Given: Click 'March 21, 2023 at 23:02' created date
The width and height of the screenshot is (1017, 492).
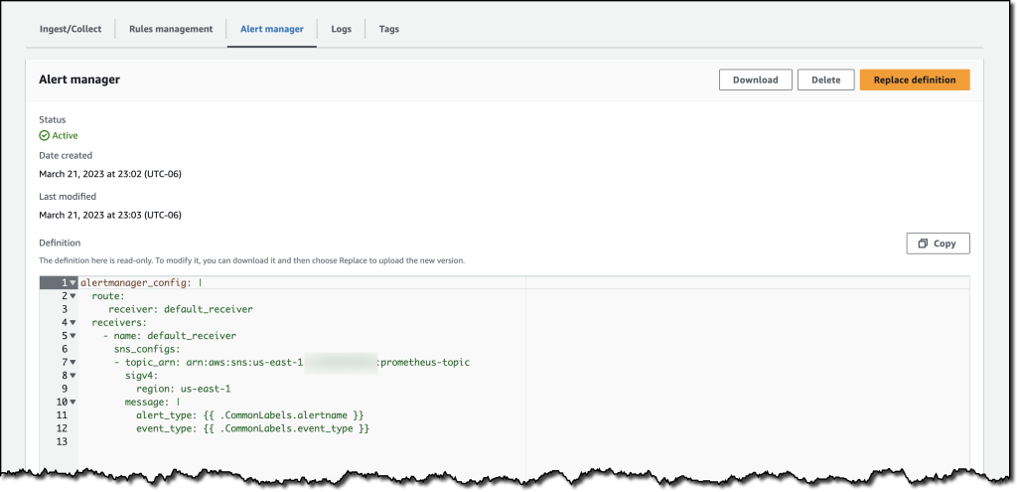Looking at the screenshot, I should [x=110, y=174].
